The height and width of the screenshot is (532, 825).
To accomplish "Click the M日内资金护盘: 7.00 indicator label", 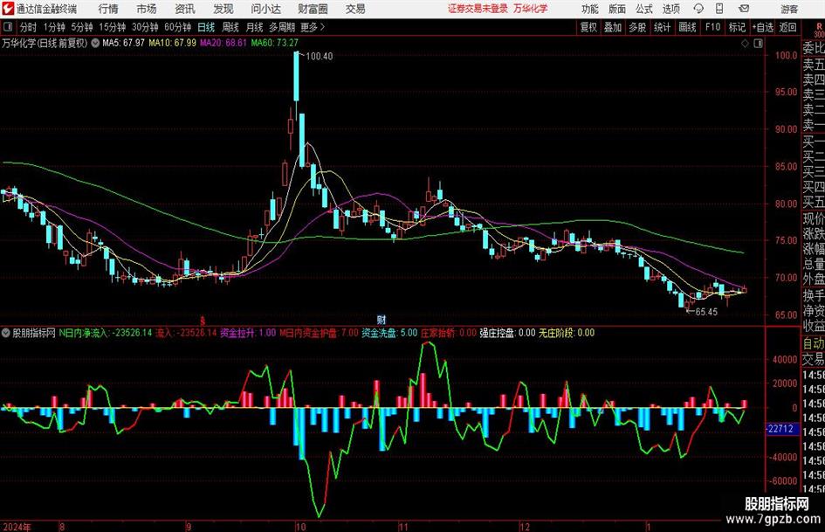I will [319, 333].
